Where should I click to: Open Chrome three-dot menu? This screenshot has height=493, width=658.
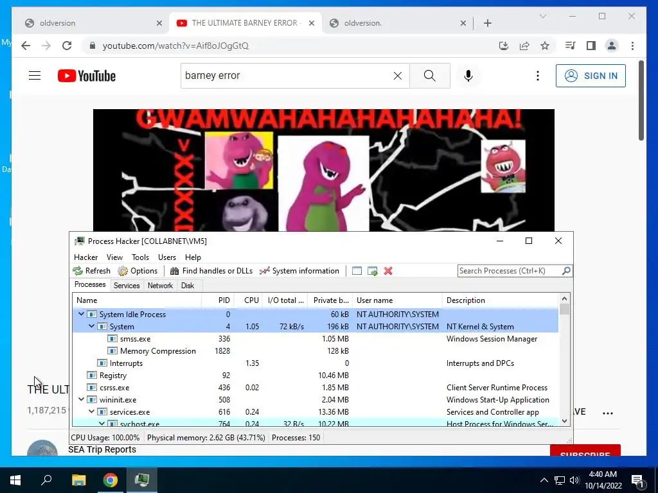click(x=632, y=46)
